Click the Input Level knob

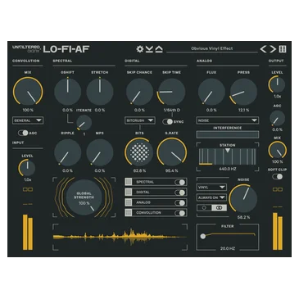[x=27, y=168]
